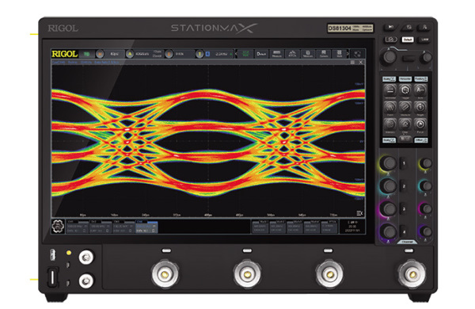Tap the Clear icon on touch keypad
This screenshot has height=309, width=475.
tap(405, 125)
